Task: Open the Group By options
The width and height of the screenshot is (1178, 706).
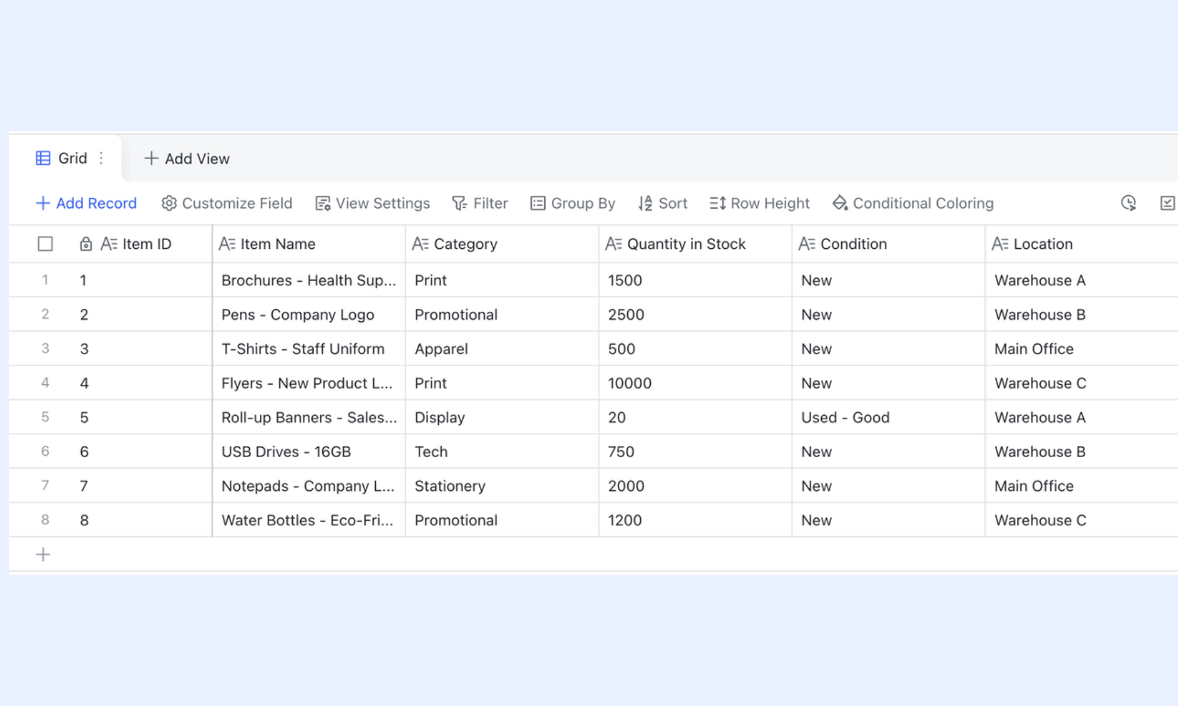Action: click(573, 203)
